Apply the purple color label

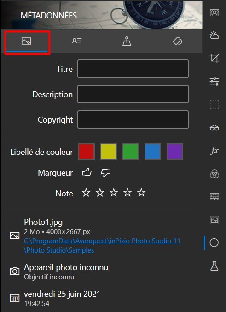(175, 152)
